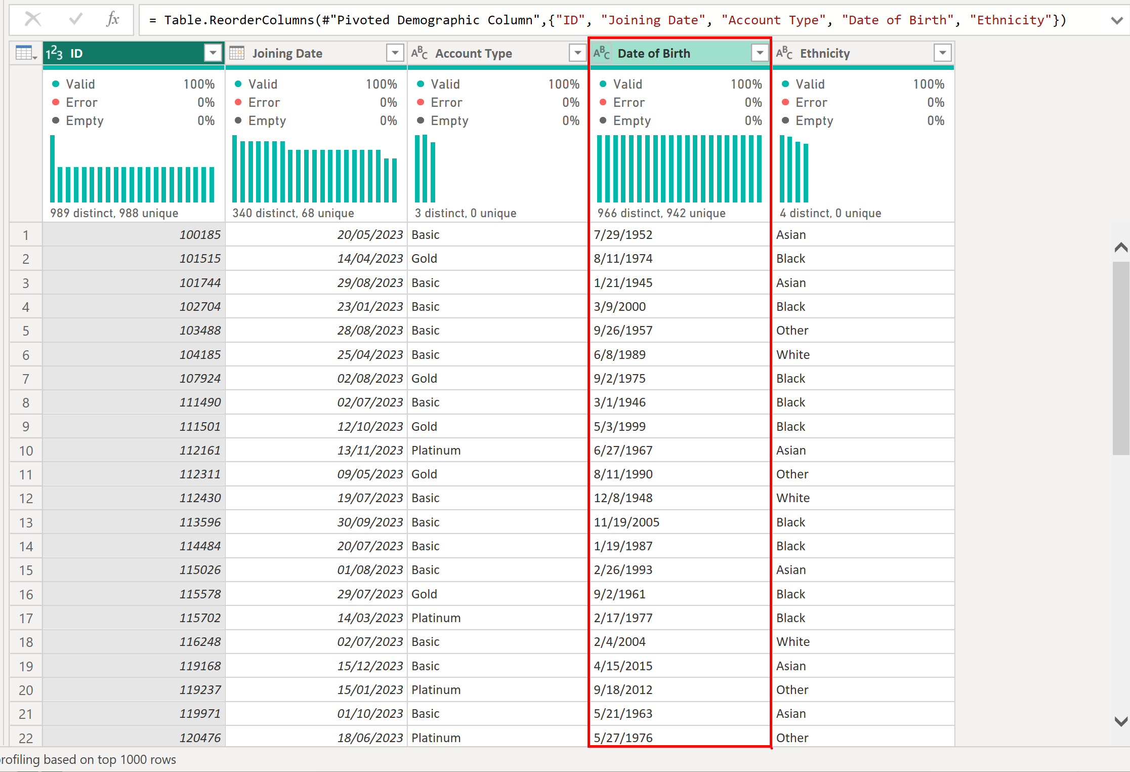Click the formula bar confirm checkmark icon

pyautogui.click(x=76, y=20)
